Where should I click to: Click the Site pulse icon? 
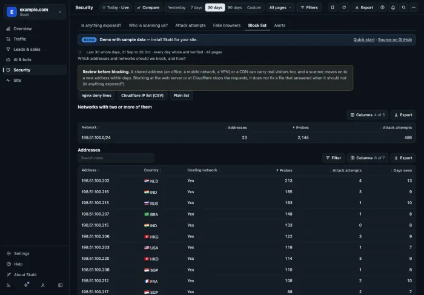[8, 81]
